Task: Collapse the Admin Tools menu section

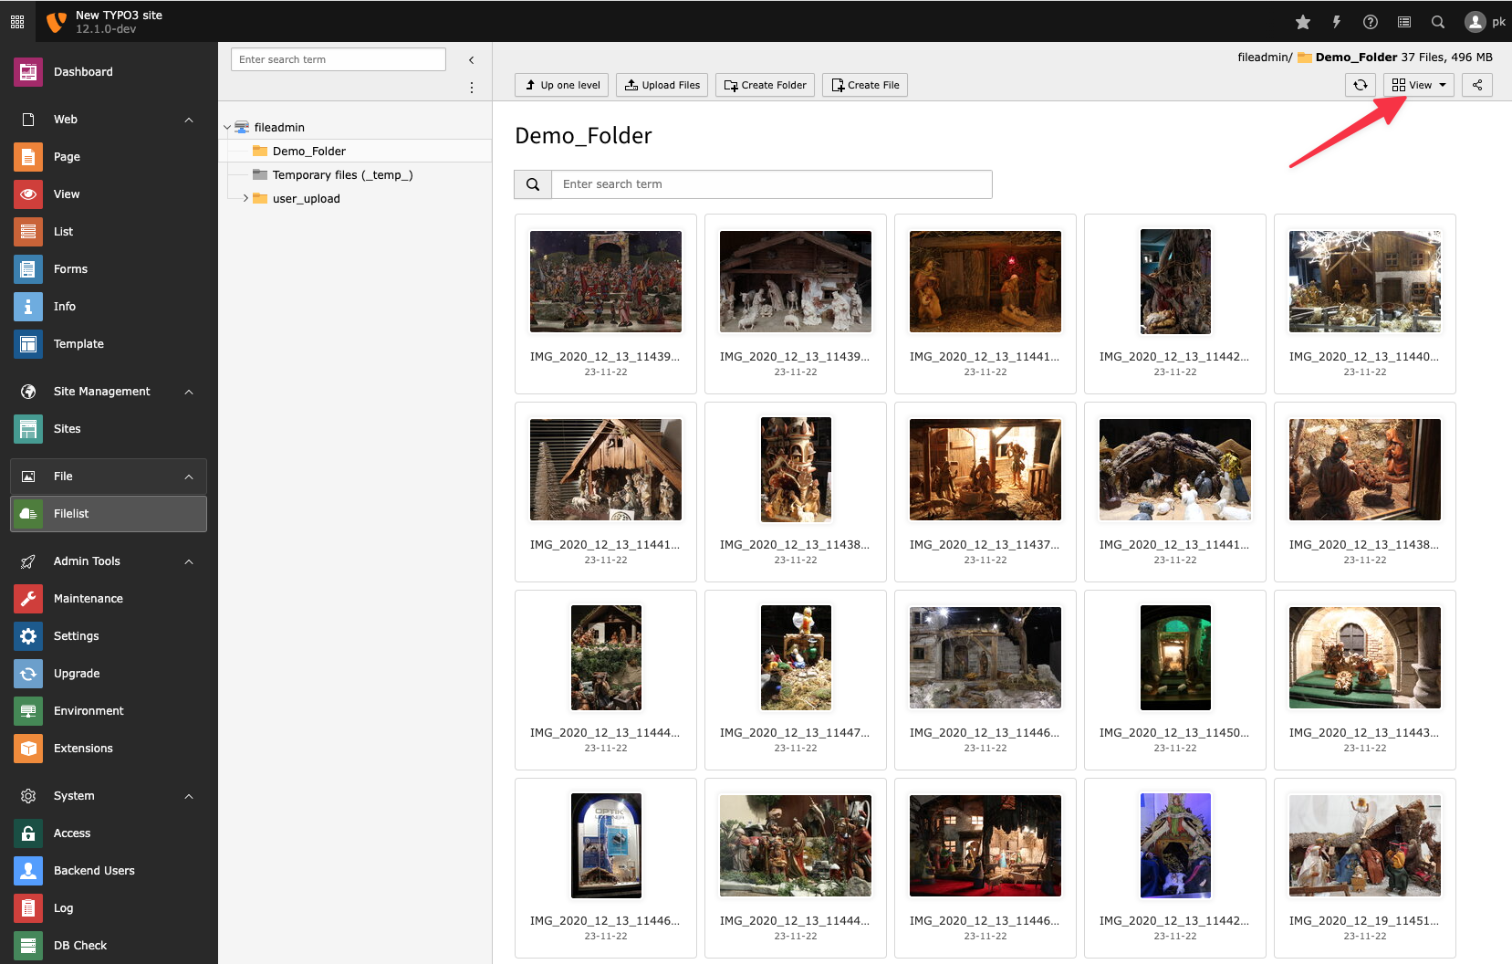Action: coord(189,561)
